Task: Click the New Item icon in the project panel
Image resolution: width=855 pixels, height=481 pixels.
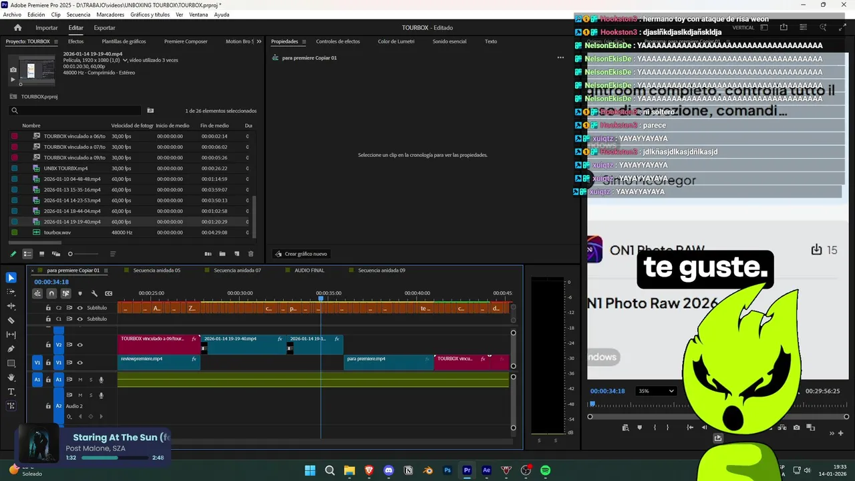Action: coord(236,254)
